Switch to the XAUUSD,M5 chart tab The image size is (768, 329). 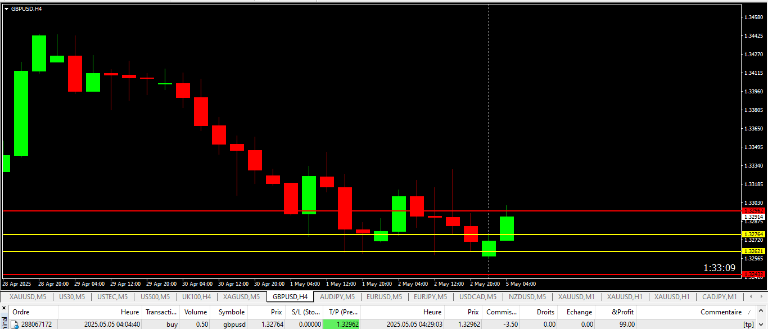click(x=28, y=296)
